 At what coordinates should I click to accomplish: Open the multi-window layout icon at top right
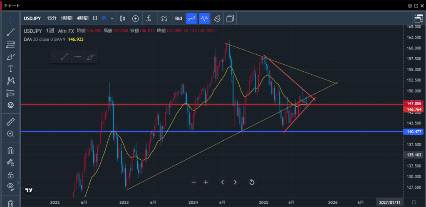point(419,18)
